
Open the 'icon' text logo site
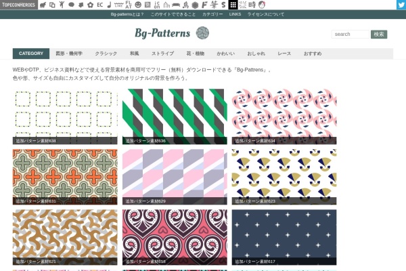pos(157,5)
